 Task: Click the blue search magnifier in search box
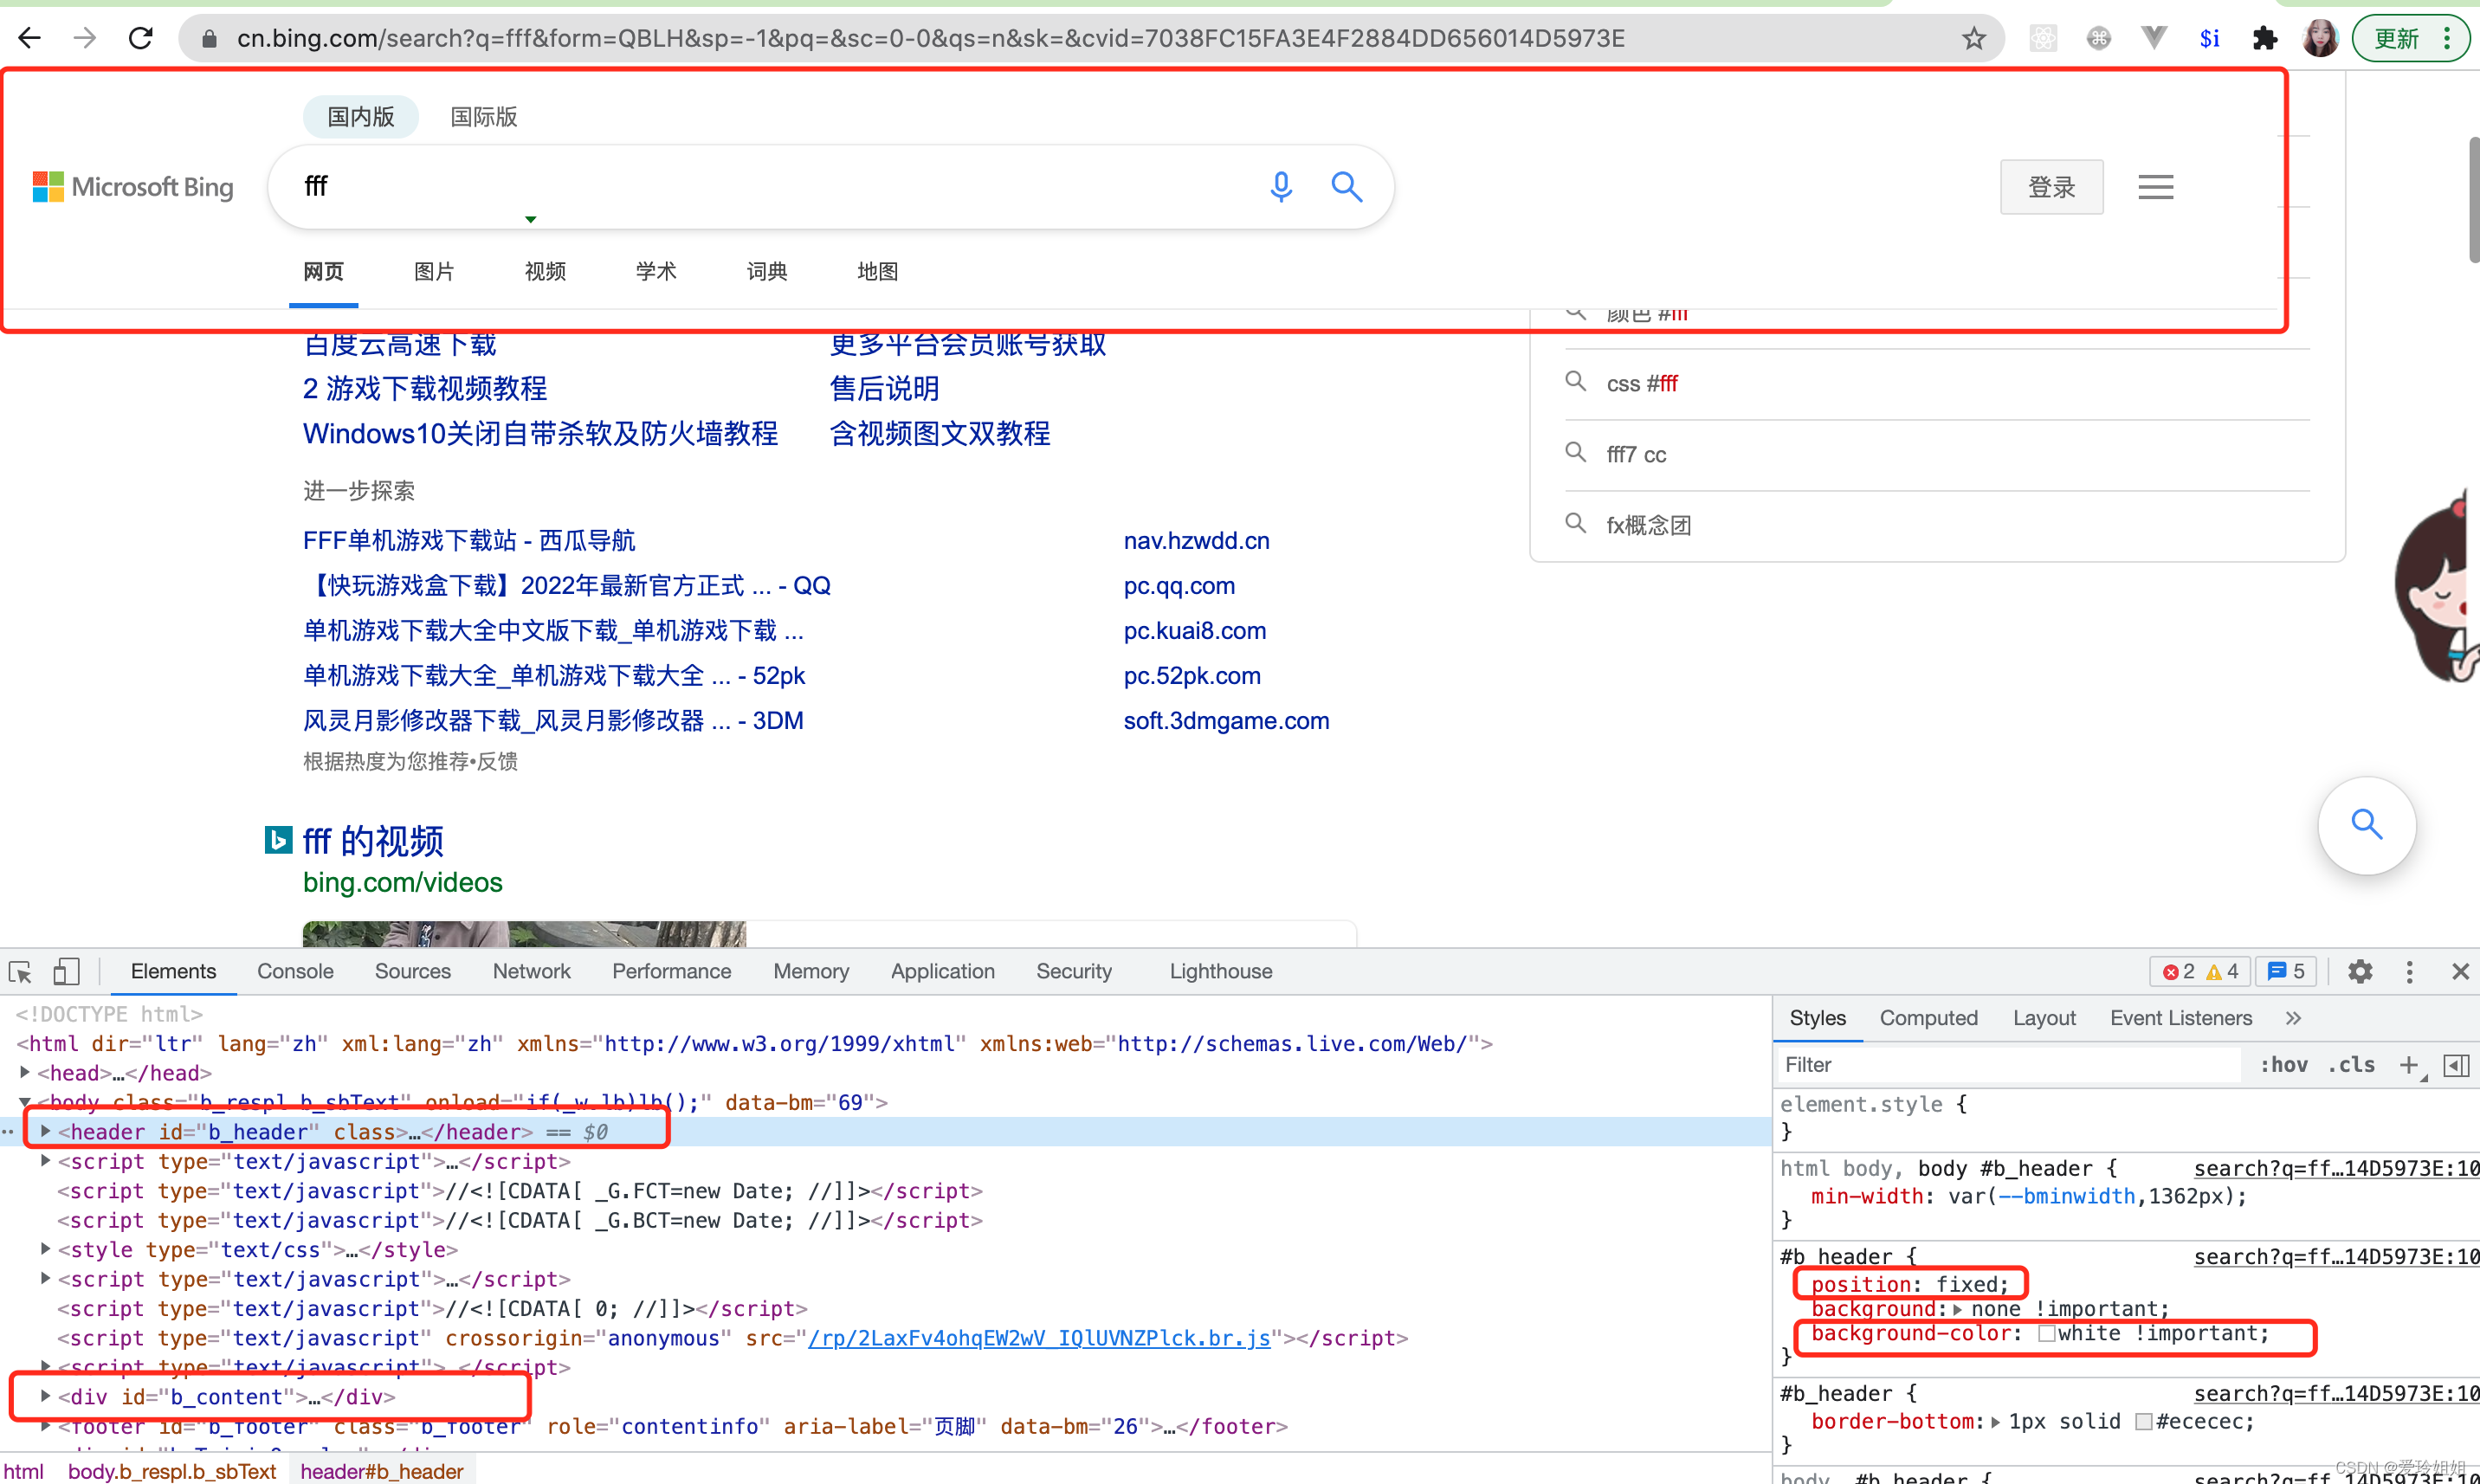click(x=1346, y=187)
